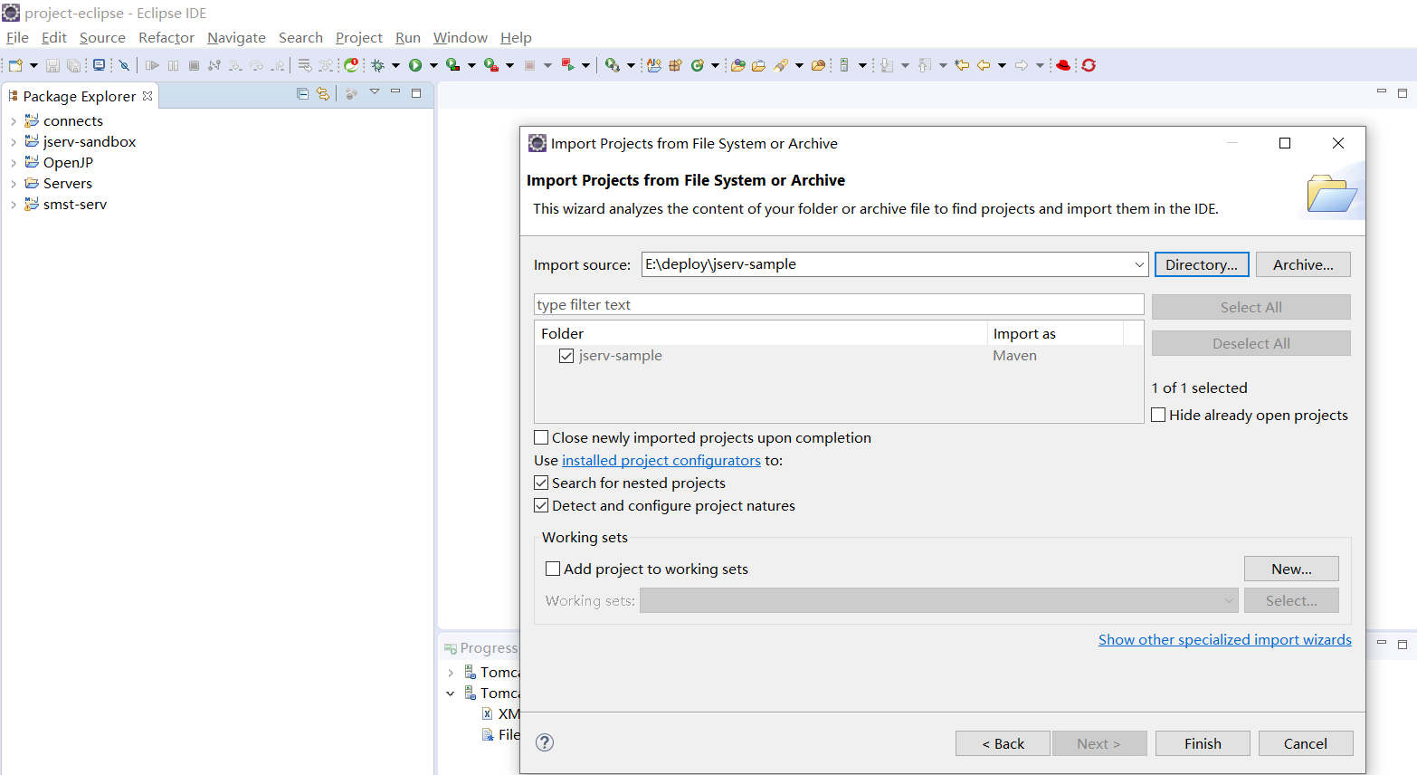The width and height of the screenshot is (1417, 775).
Task: Click the type filter text field
Action: coord(839,304)
